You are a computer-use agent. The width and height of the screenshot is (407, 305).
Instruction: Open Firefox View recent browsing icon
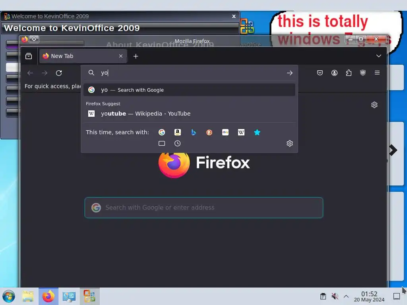point(29,56)
